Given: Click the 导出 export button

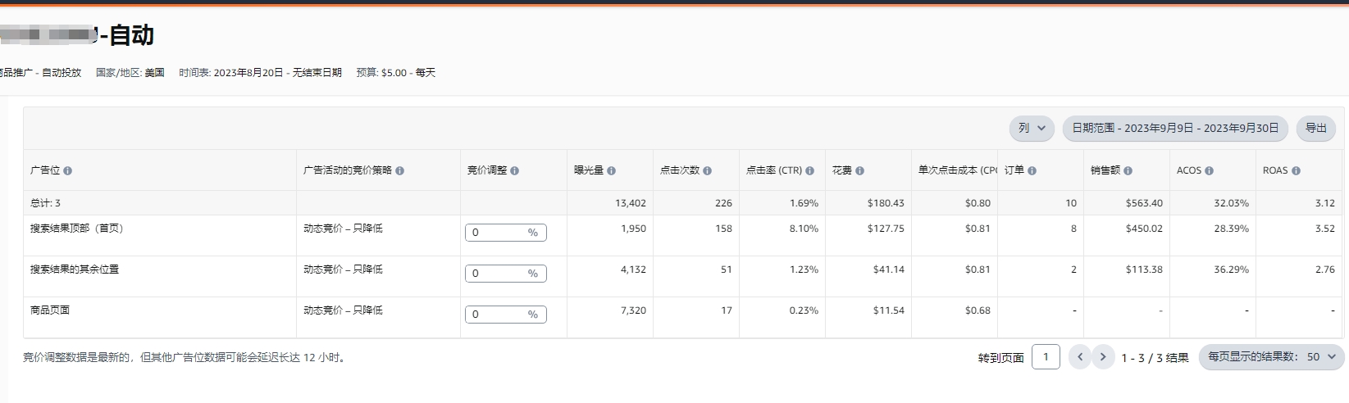Looking at the screenshot, I should pos(1316,129).
